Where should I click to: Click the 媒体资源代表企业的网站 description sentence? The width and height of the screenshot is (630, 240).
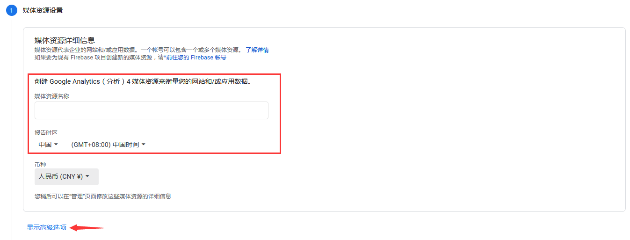139,50
